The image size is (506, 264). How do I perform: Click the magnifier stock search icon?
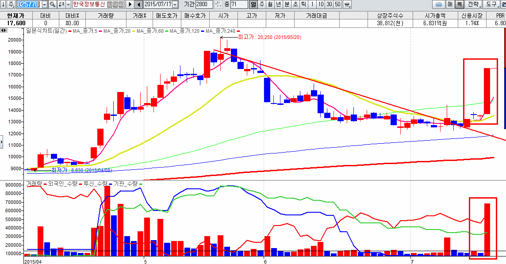[52, 4]
